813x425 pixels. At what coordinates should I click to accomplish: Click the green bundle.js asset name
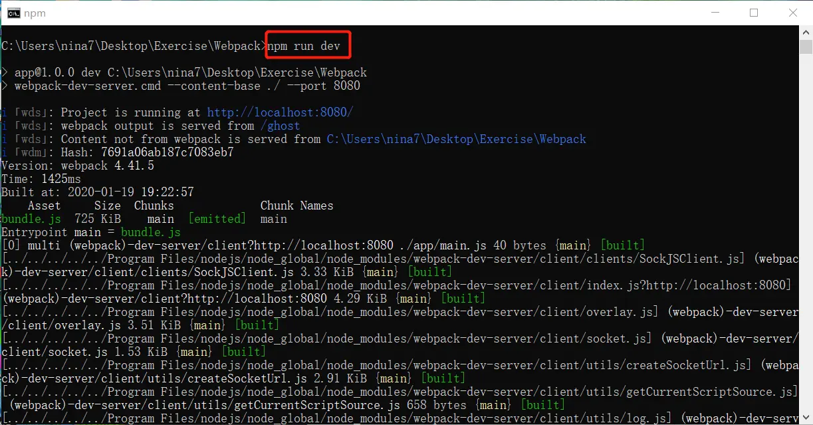pos(31,219)
